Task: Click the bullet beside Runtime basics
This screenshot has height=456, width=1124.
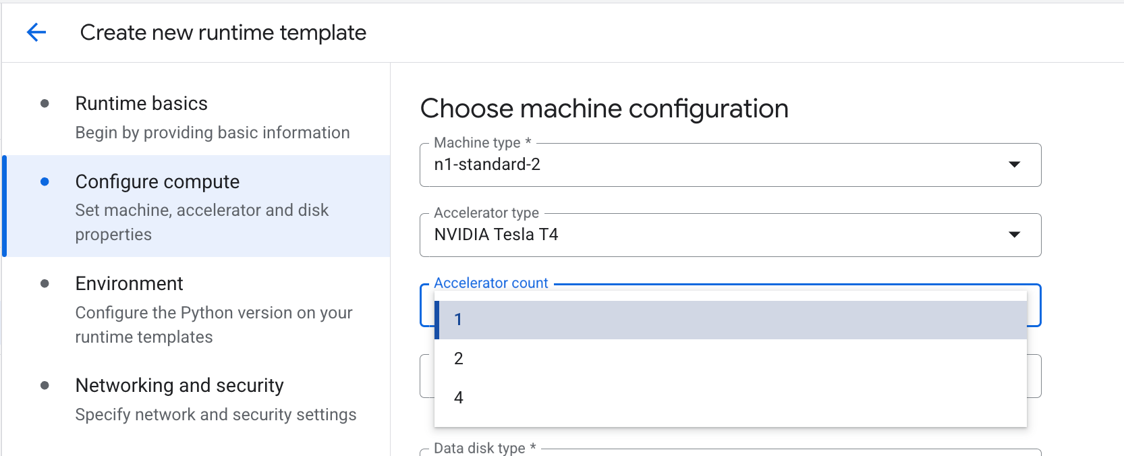Action: pos(45,103)
